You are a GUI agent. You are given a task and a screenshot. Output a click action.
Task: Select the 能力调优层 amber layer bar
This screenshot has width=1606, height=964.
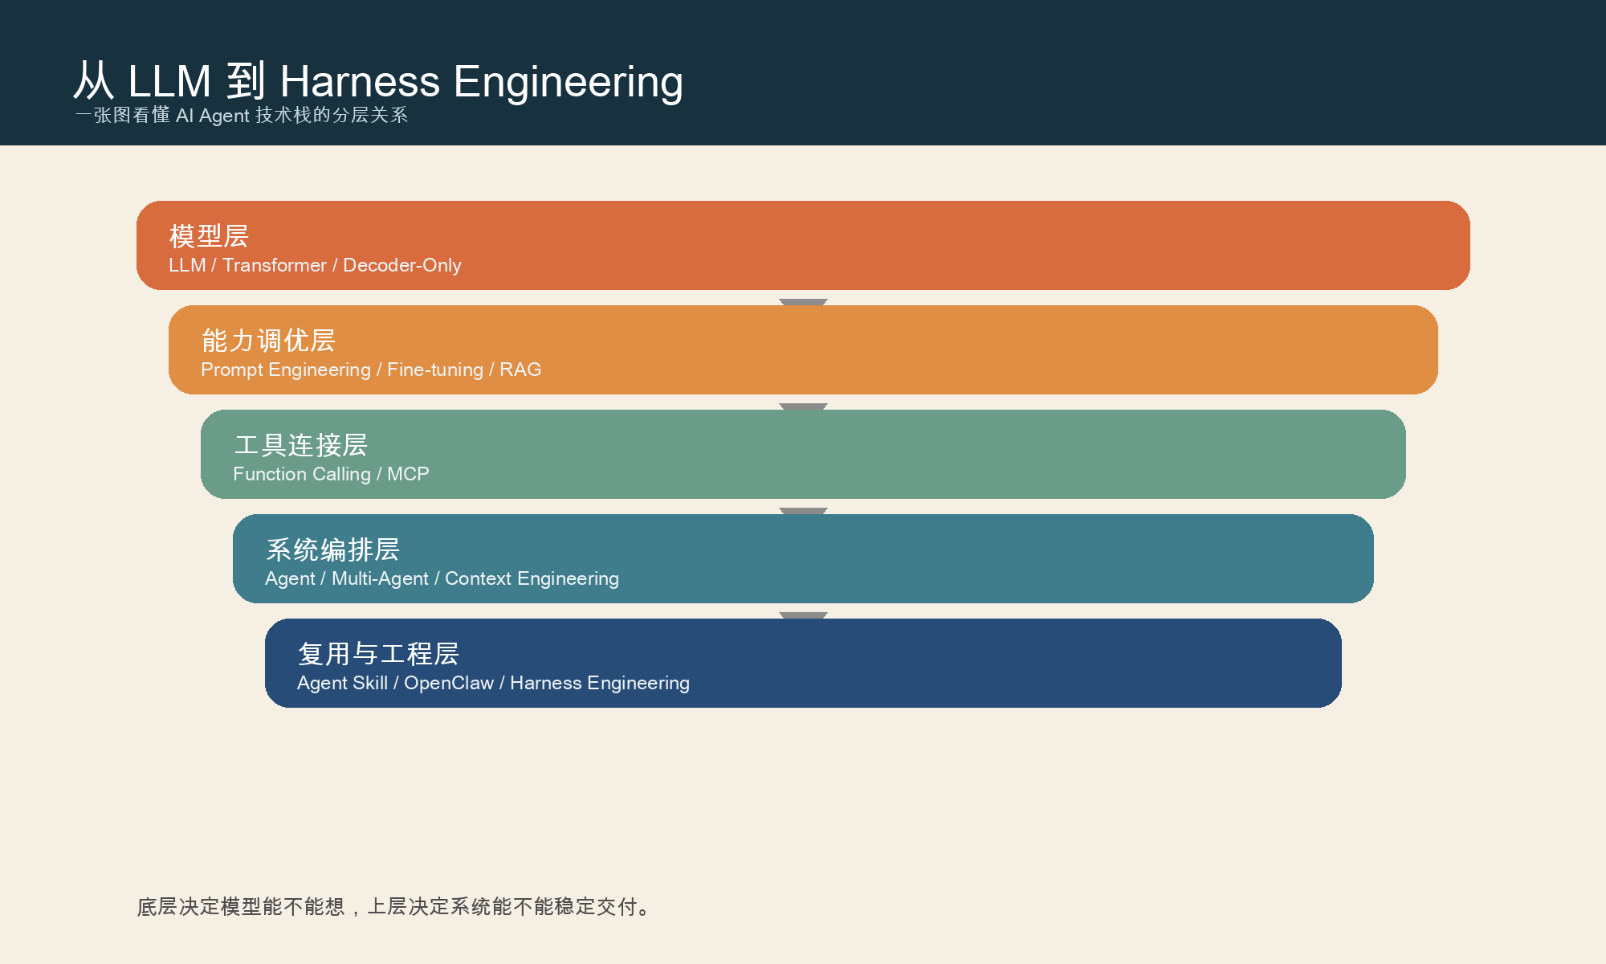click(x=803, y=351)
